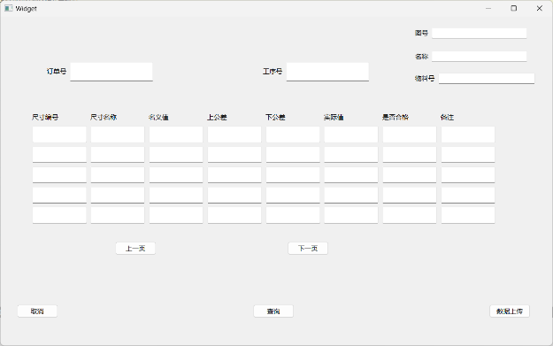553x346 pixels.
Task: Click the first-row 备注 cell
Action: click(468, 135)
